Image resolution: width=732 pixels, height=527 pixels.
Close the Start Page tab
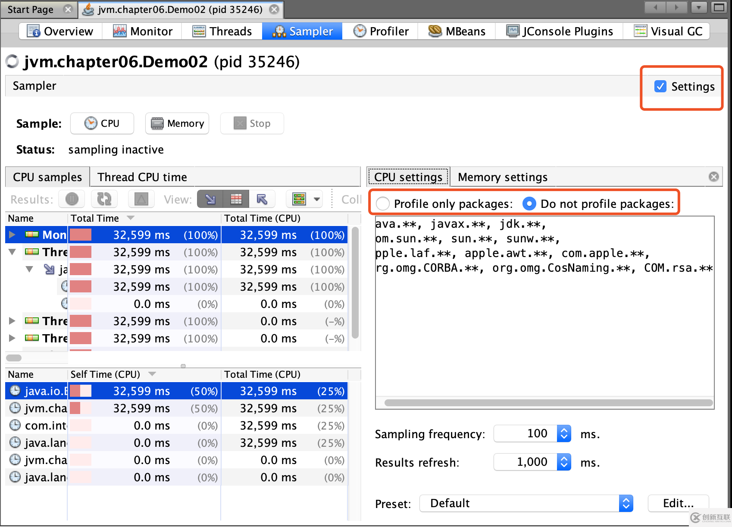pos(68,9)
